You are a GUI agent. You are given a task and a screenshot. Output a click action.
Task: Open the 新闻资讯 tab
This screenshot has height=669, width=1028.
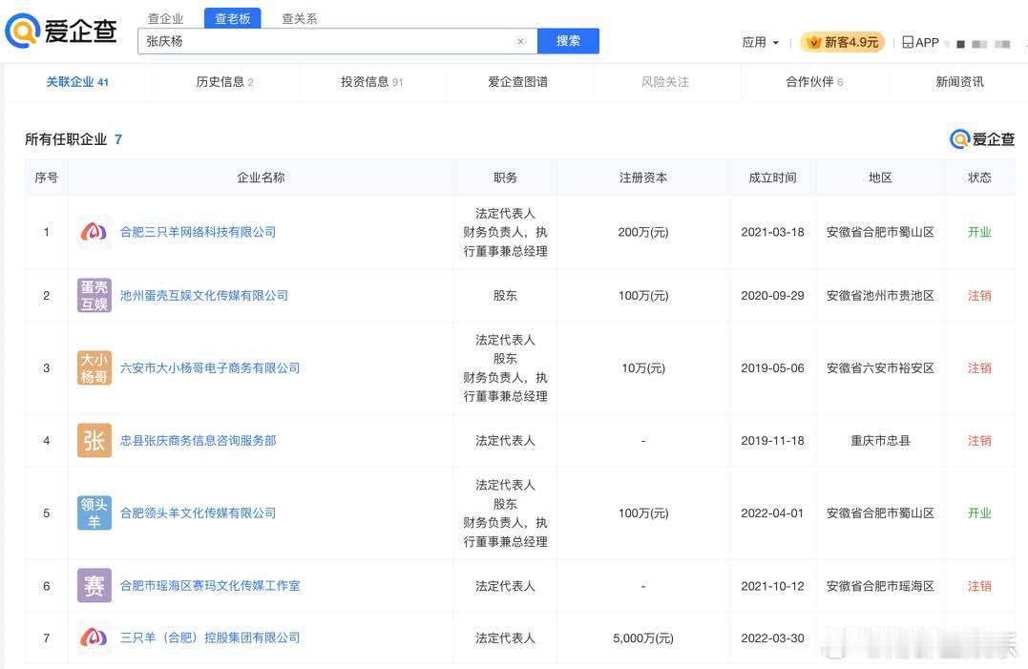960,82
